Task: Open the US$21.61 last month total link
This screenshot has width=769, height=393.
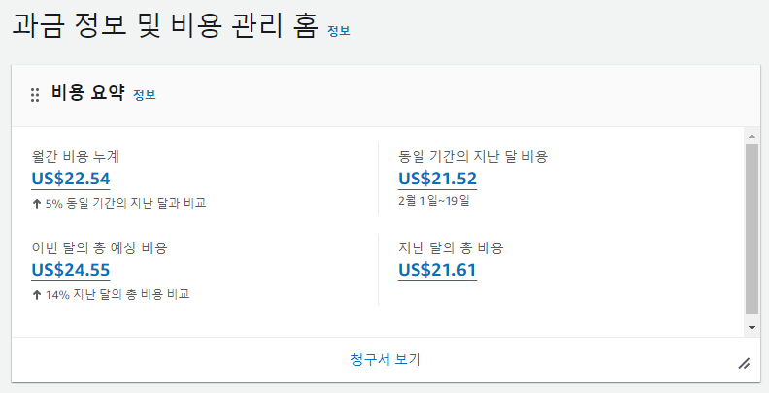Action: coord(437,270)
